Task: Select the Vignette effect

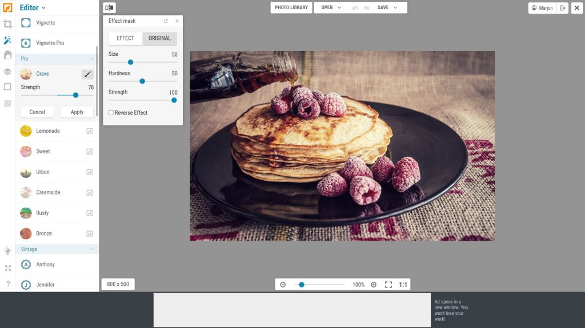Action: [57, 23]
